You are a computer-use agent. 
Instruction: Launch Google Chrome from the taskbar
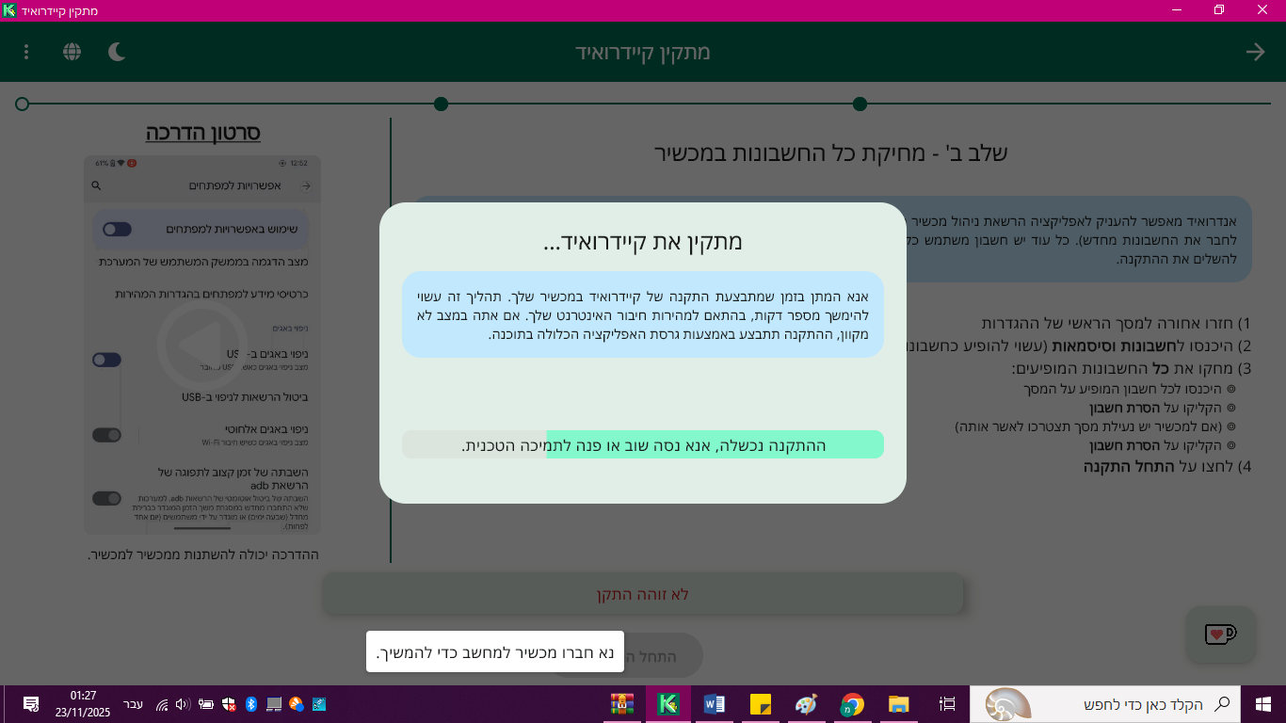point(852,704)
